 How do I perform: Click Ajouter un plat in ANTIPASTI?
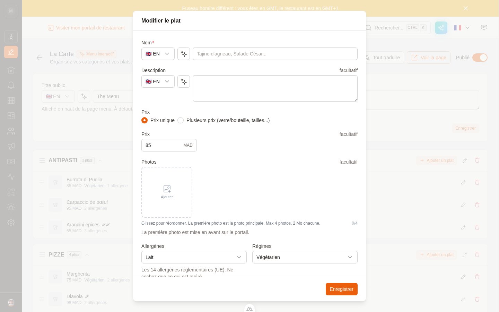tap(437, 161)
